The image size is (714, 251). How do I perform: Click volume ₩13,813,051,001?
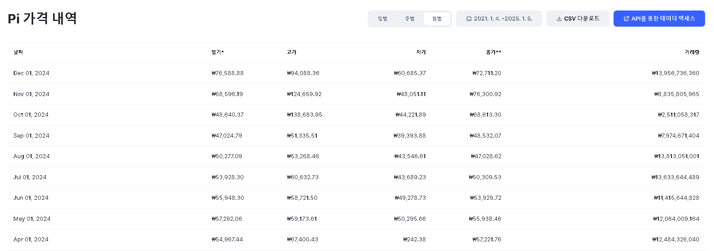677,156
